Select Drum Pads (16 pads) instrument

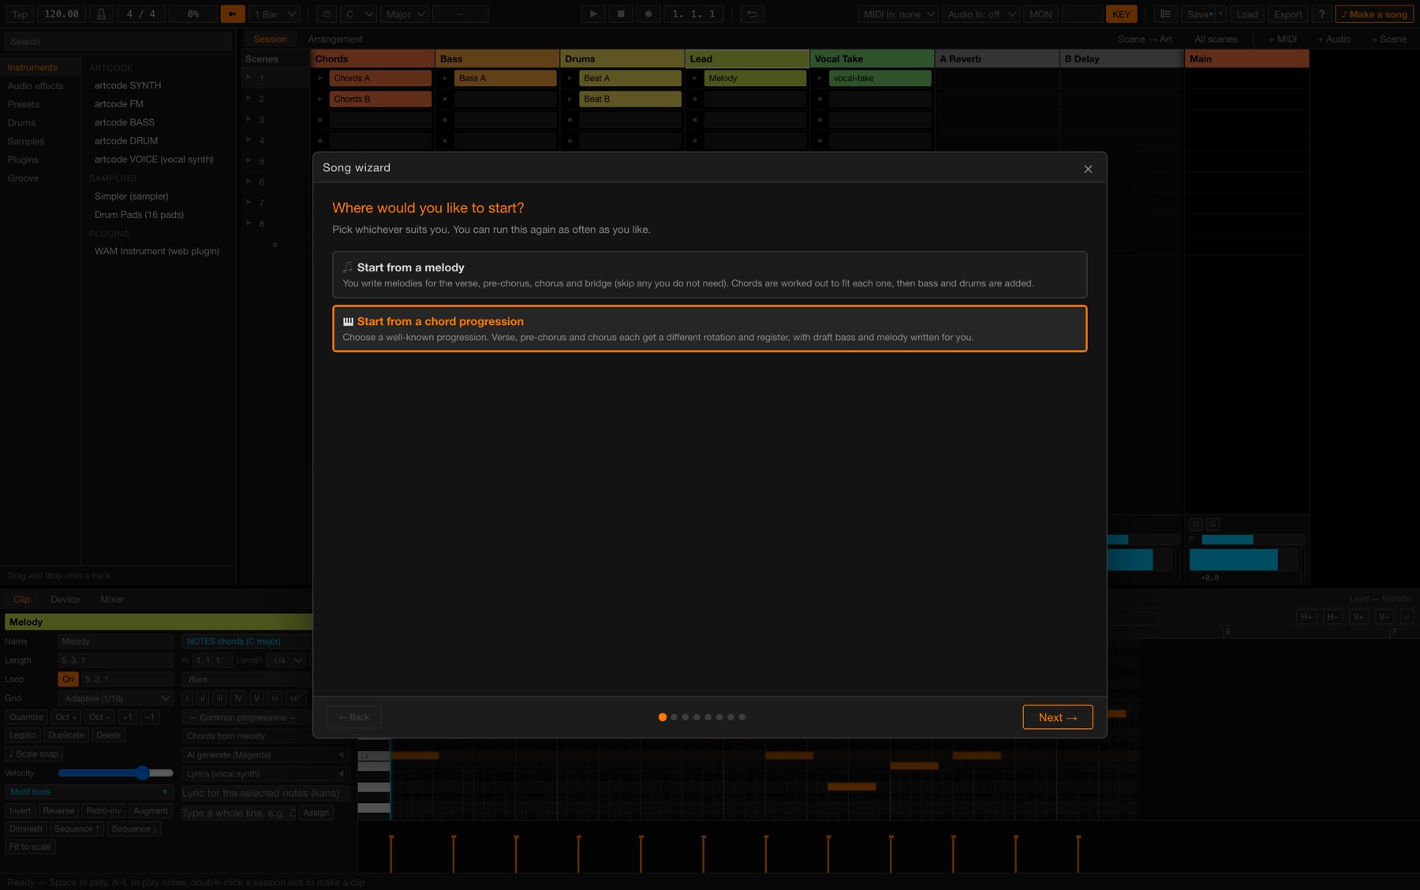pyautogui.click(x=139, y=215)
